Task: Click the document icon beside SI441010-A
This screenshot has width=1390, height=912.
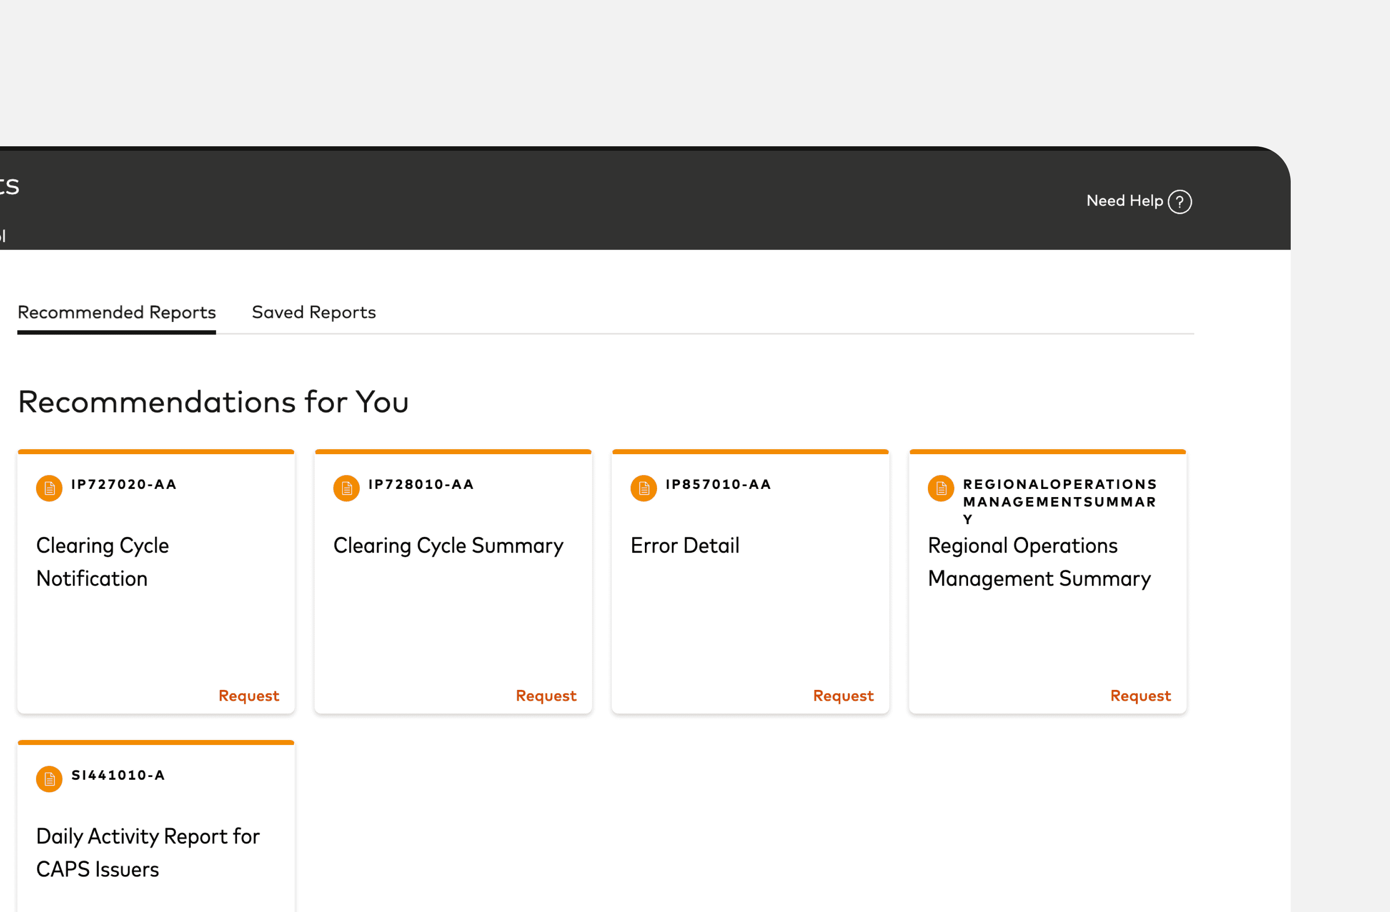Action: pyautogui.click(x=49, y=779)
